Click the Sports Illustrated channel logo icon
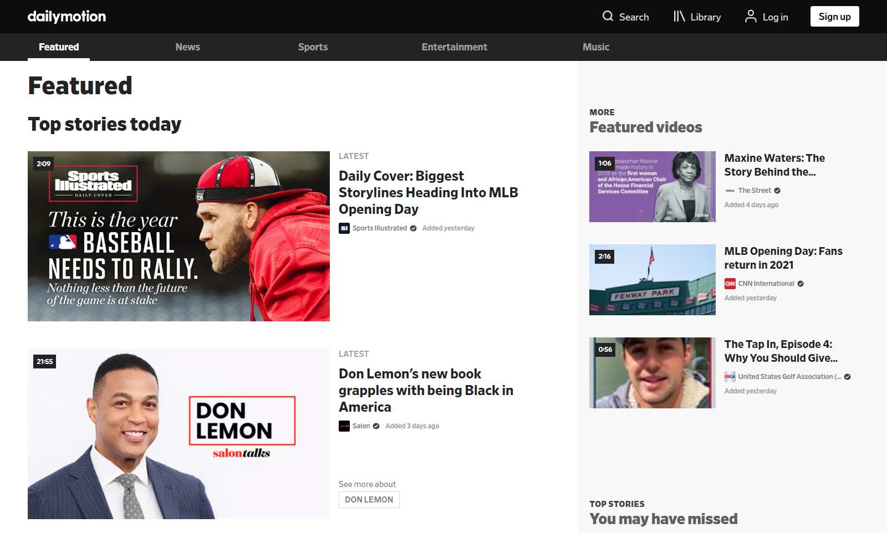Screen dimensions: 887x533 click(344, 228)
